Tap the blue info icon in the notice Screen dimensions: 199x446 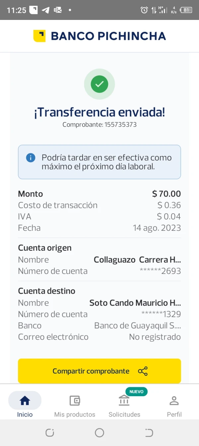(x=31, y=158)
